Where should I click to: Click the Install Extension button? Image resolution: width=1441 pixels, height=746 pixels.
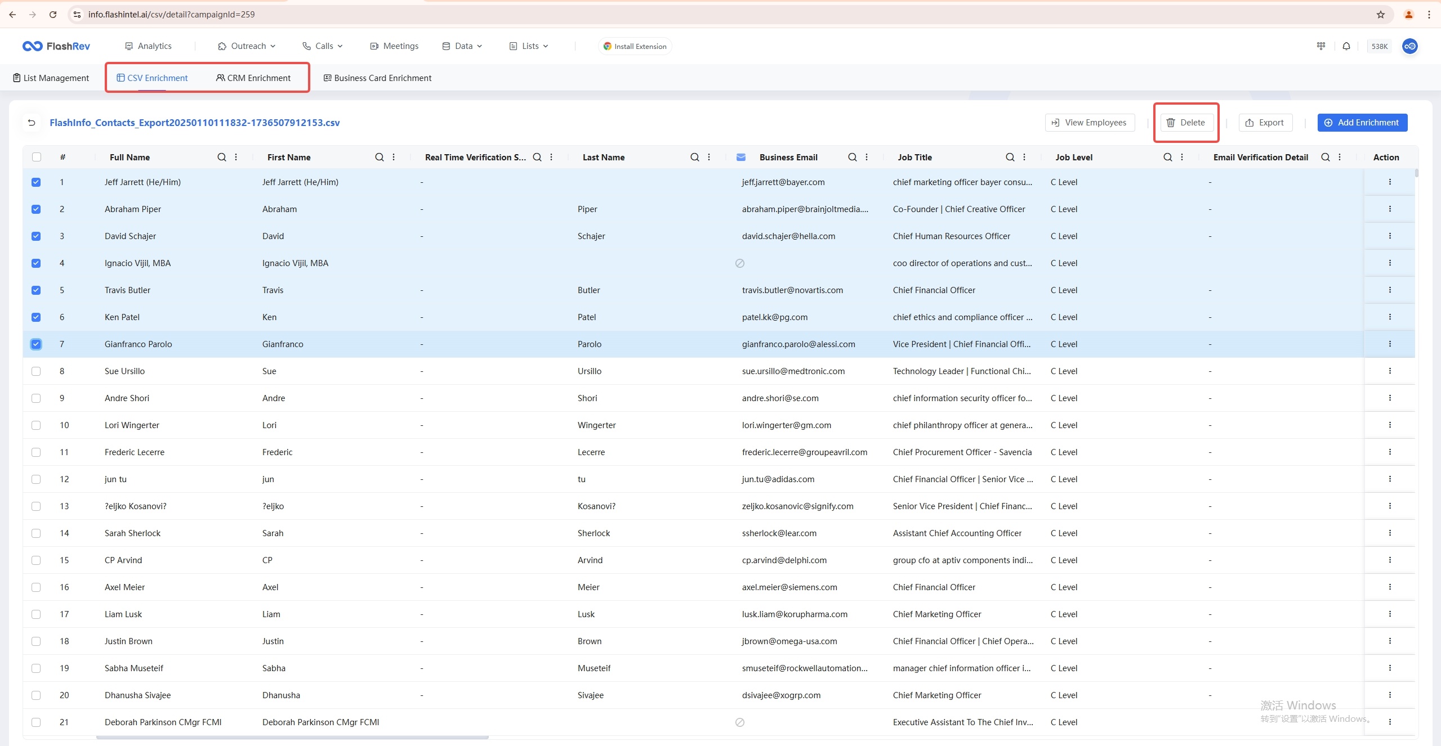coord(635,46)
